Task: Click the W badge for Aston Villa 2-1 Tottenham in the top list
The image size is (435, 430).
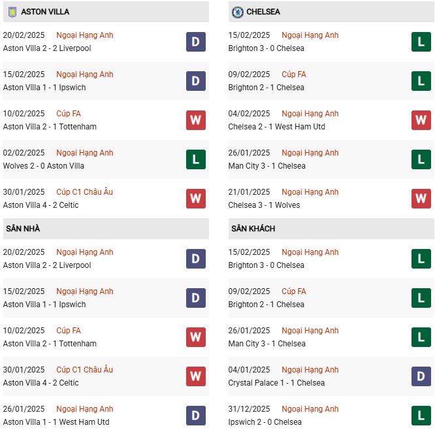Action: tap(196, 120)
